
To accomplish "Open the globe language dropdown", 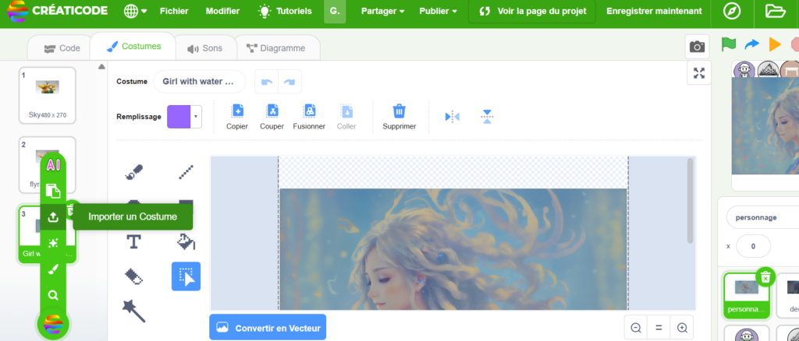I will pos(135,11).
